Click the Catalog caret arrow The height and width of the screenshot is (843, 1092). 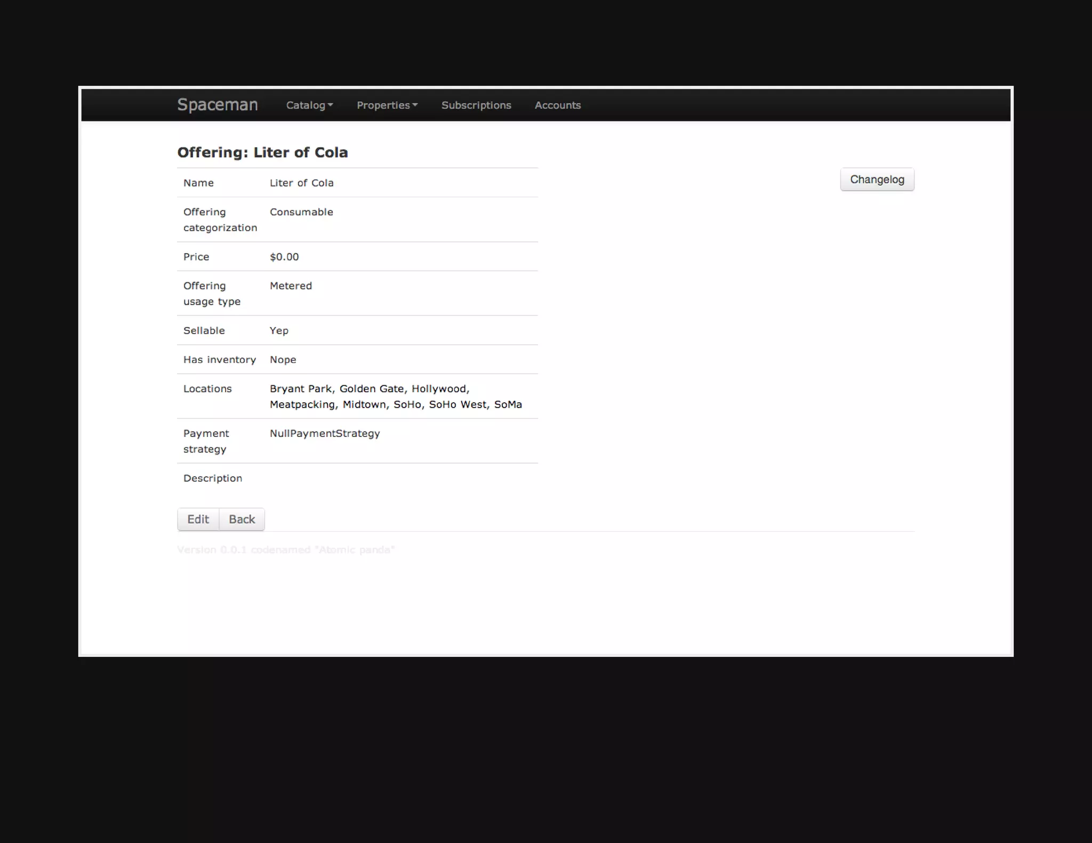[331, 105]
